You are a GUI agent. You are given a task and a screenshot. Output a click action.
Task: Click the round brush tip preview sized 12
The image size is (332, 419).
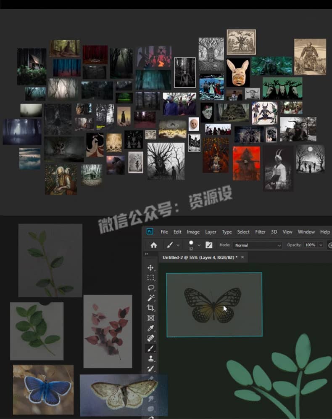(191, 243)
